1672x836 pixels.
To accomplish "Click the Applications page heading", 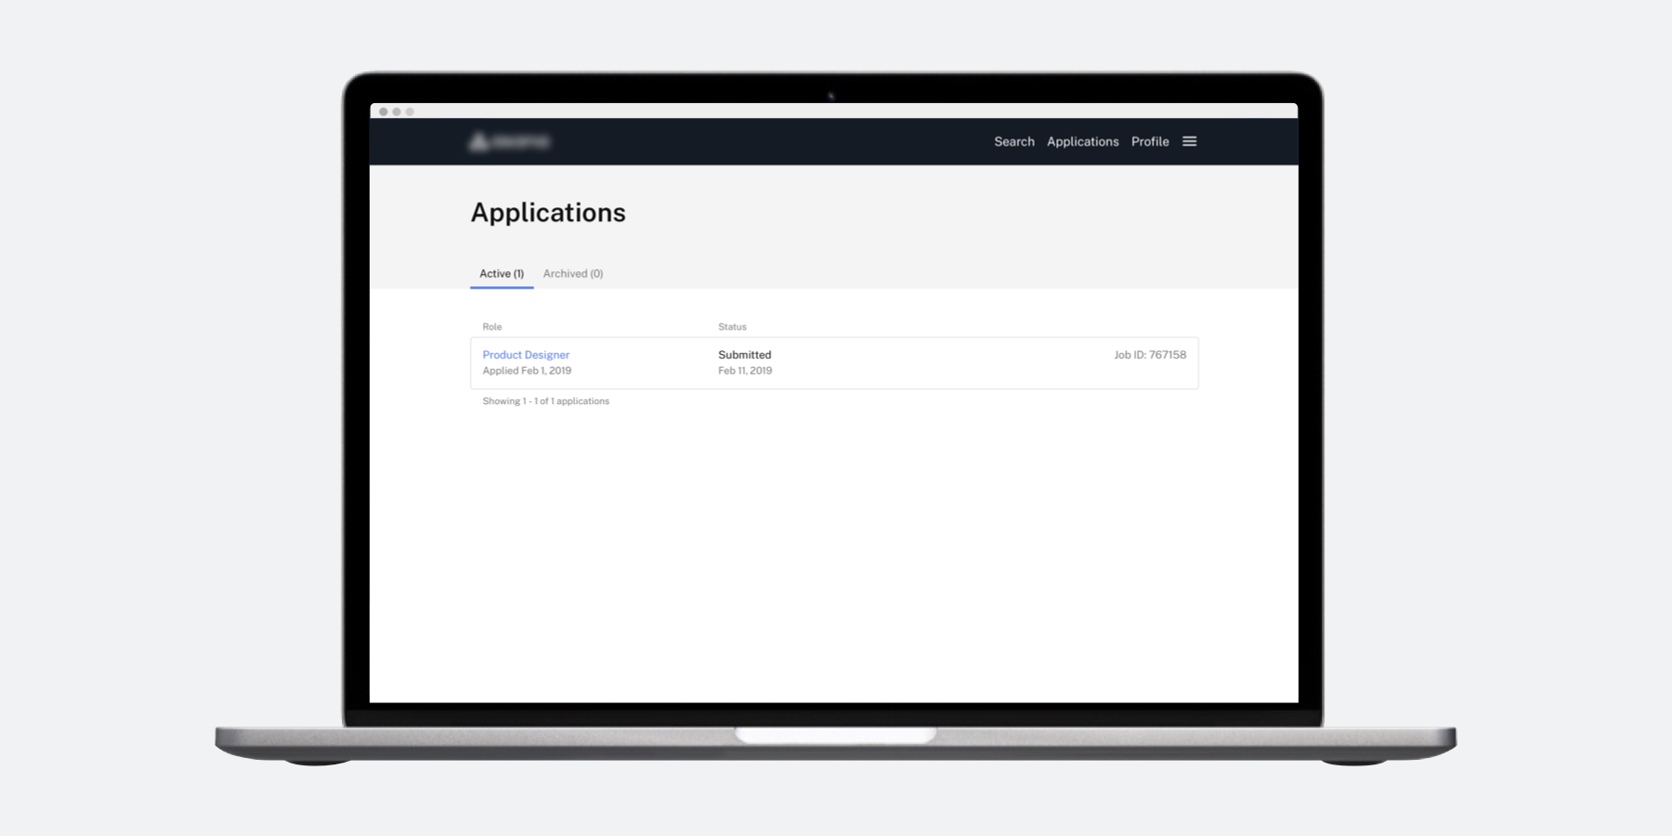I will pyautogui.click(x=548, y=213).
